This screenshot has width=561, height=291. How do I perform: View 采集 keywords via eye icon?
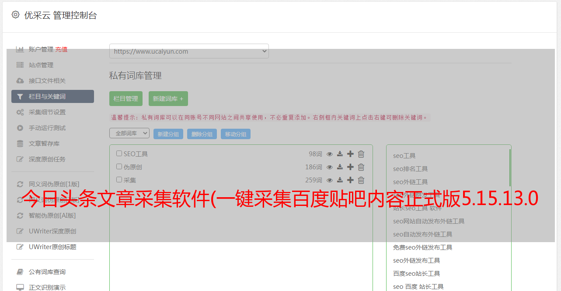[x=330, y=180]
